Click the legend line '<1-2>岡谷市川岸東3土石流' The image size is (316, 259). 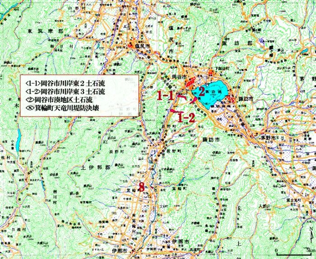tap(65, 92)
